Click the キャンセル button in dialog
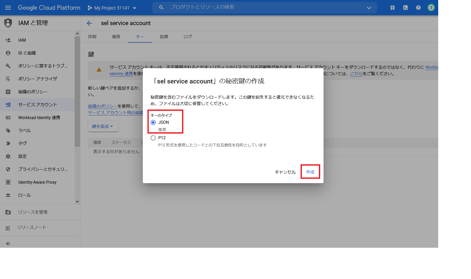The width and height of the screenshot is (471, 279). click(x=285, y=172)
